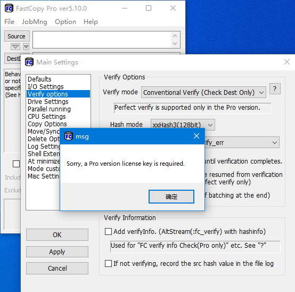Click the source history down triangle button
Image resolution: width=295 pixels, height=292 pixels.
coord(15,46)
